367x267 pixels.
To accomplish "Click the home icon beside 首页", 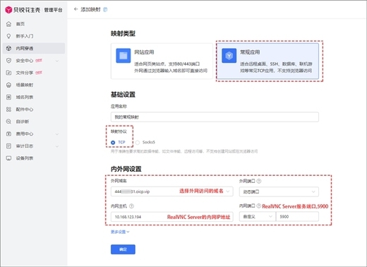I will click(x=8, y=24).
